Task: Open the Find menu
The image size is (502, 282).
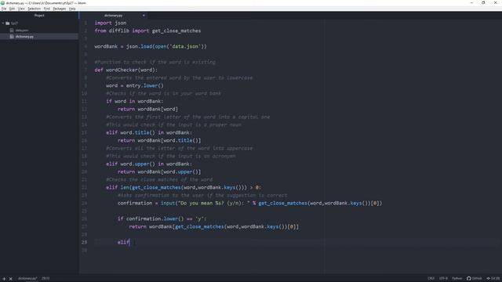Action: pos(47,9)
